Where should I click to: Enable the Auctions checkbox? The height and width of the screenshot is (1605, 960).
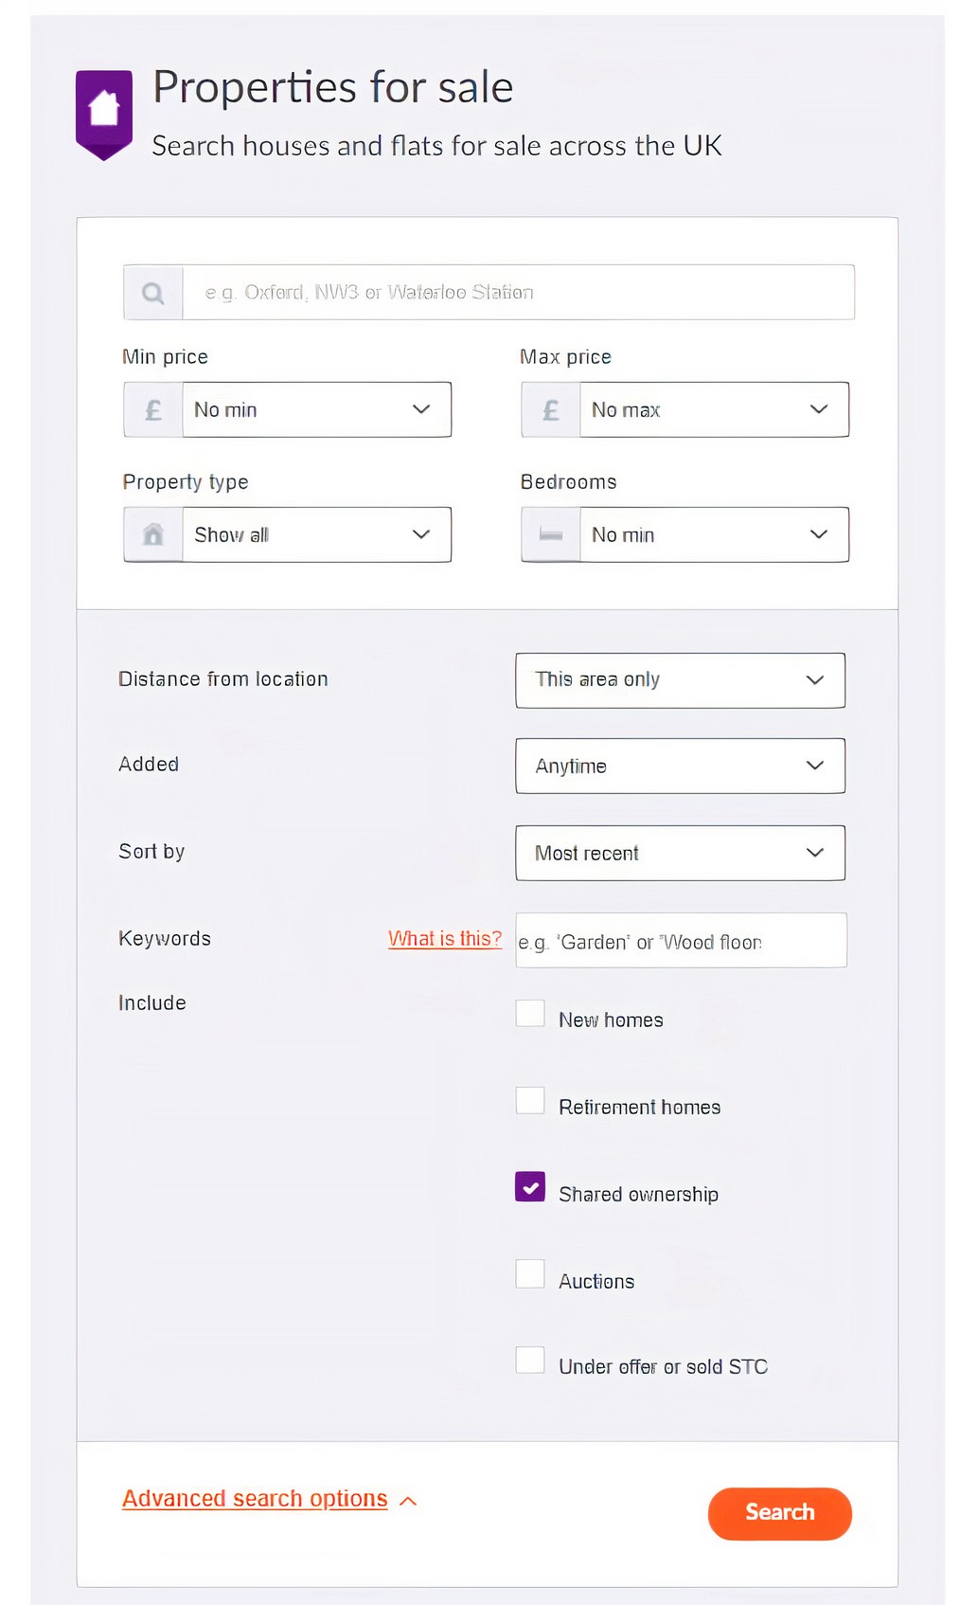click(x=530, y=1274)
